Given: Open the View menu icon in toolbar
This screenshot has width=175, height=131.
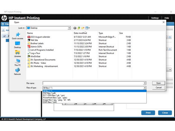Looking at the screenshot, I should pos(87,28).
